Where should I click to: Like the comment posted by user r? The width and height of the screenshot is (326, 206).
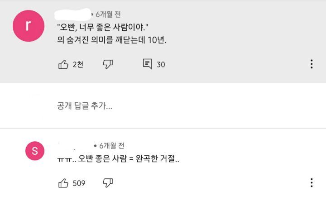click(63, 64)
